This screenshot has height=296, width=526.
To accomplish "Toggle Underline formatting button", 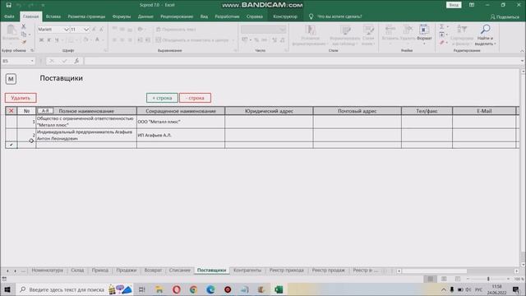I will [57, 40].
